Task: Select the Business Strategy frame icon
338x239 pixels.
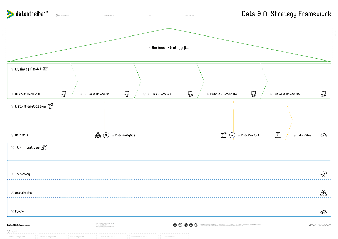Action: 187,48
